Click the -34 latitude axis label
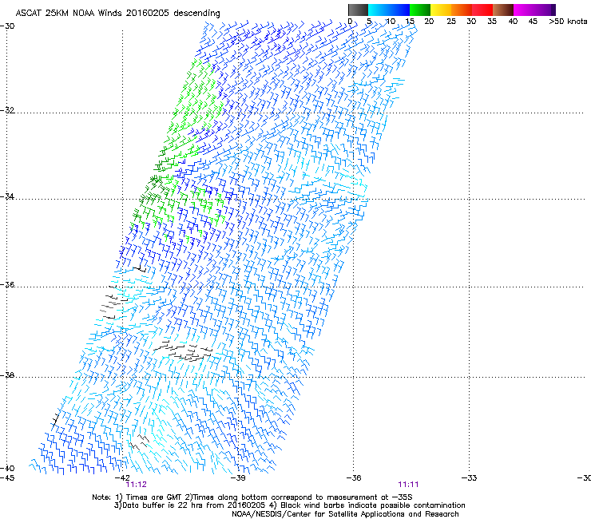591x519 pixels. point(7,196)
